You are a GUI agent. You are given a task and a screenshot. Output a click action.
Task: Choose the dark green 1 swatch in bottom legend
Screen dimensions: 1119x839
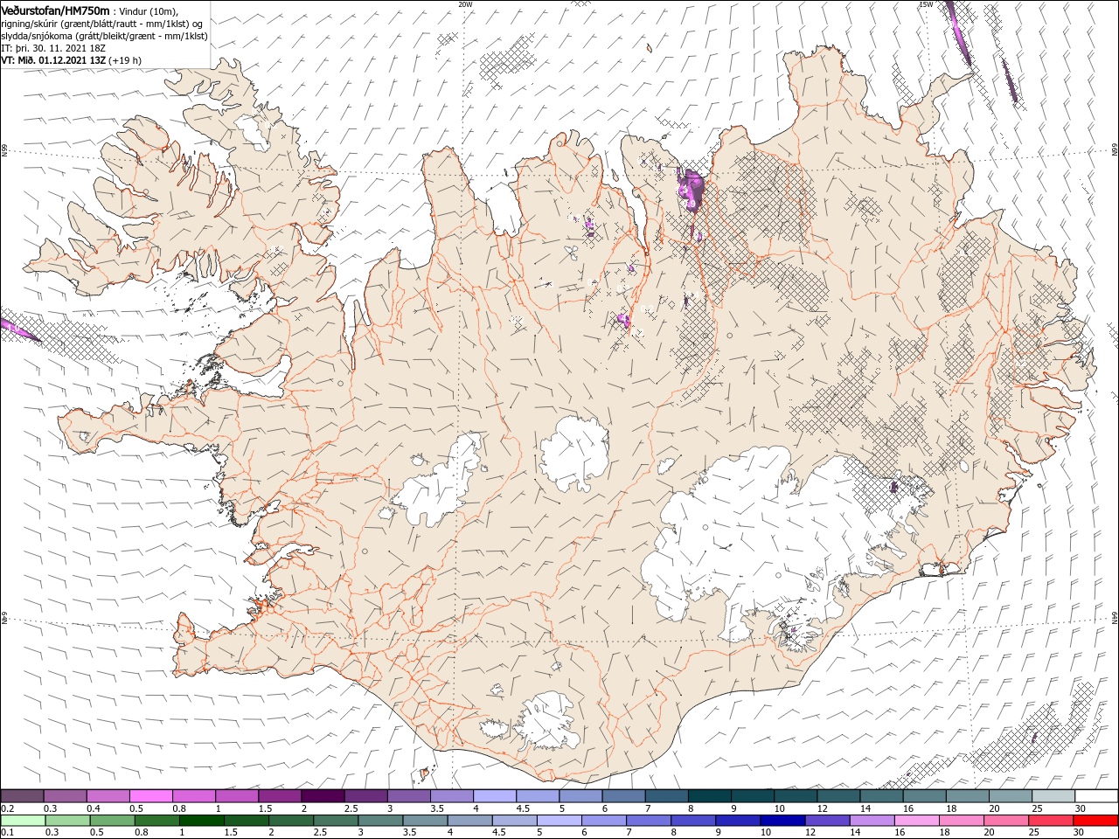point(202,821)
